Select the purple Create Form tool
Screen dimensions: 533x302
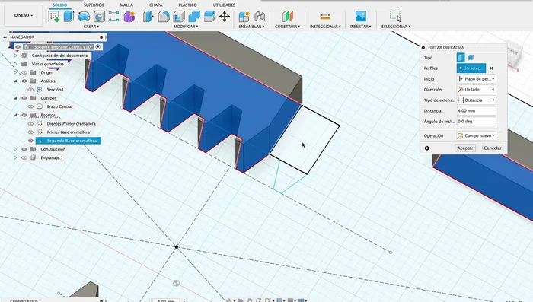[129, 16]
